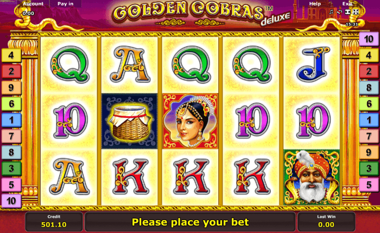Click the turbaned snake charmer symbol
Image resolution: width=380 pixels, height=233 pixels.
[x=312, y=177]
